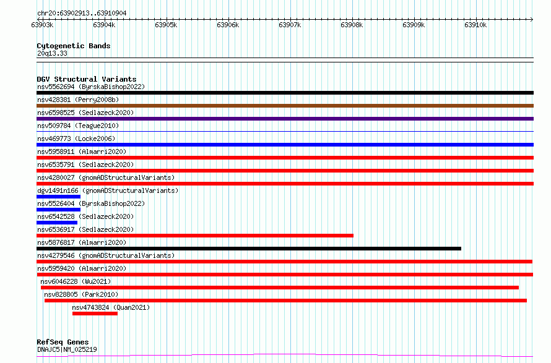Select the short blue nsv5526404 bar
Screen dimensions: 551x363
(58, 210)
